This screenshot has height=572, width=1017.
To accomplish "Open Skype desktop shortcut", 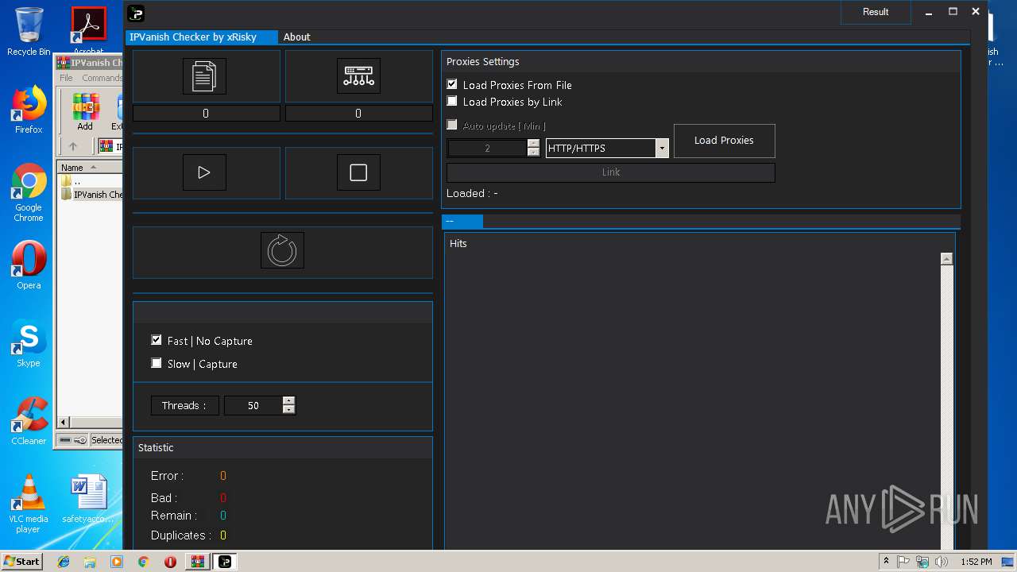I will pos(29,343).
